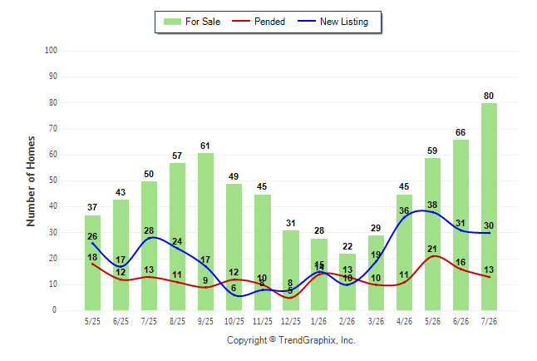Click the TrendGraphix copyright text
This screenshot has height=361, width=537.
tap(291, 340)
